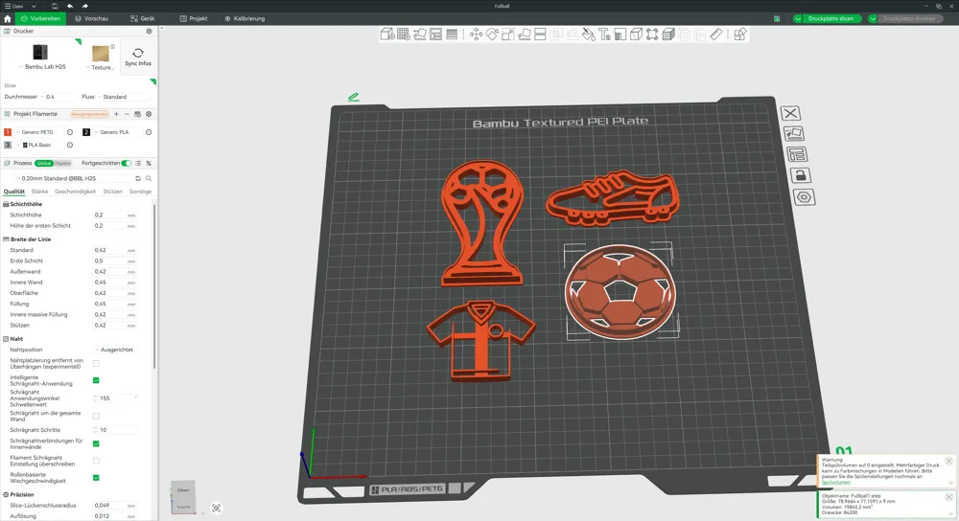Search process settings with magnifier icon

(x=149, y=178)
